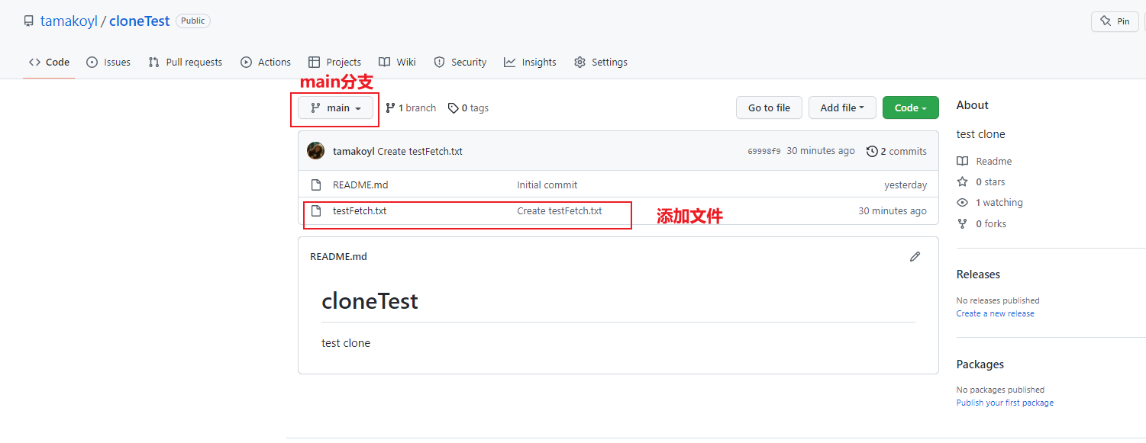Open the README.md file in list
The width and height of the screenshot is (1146, 443).
pos(360,185)
